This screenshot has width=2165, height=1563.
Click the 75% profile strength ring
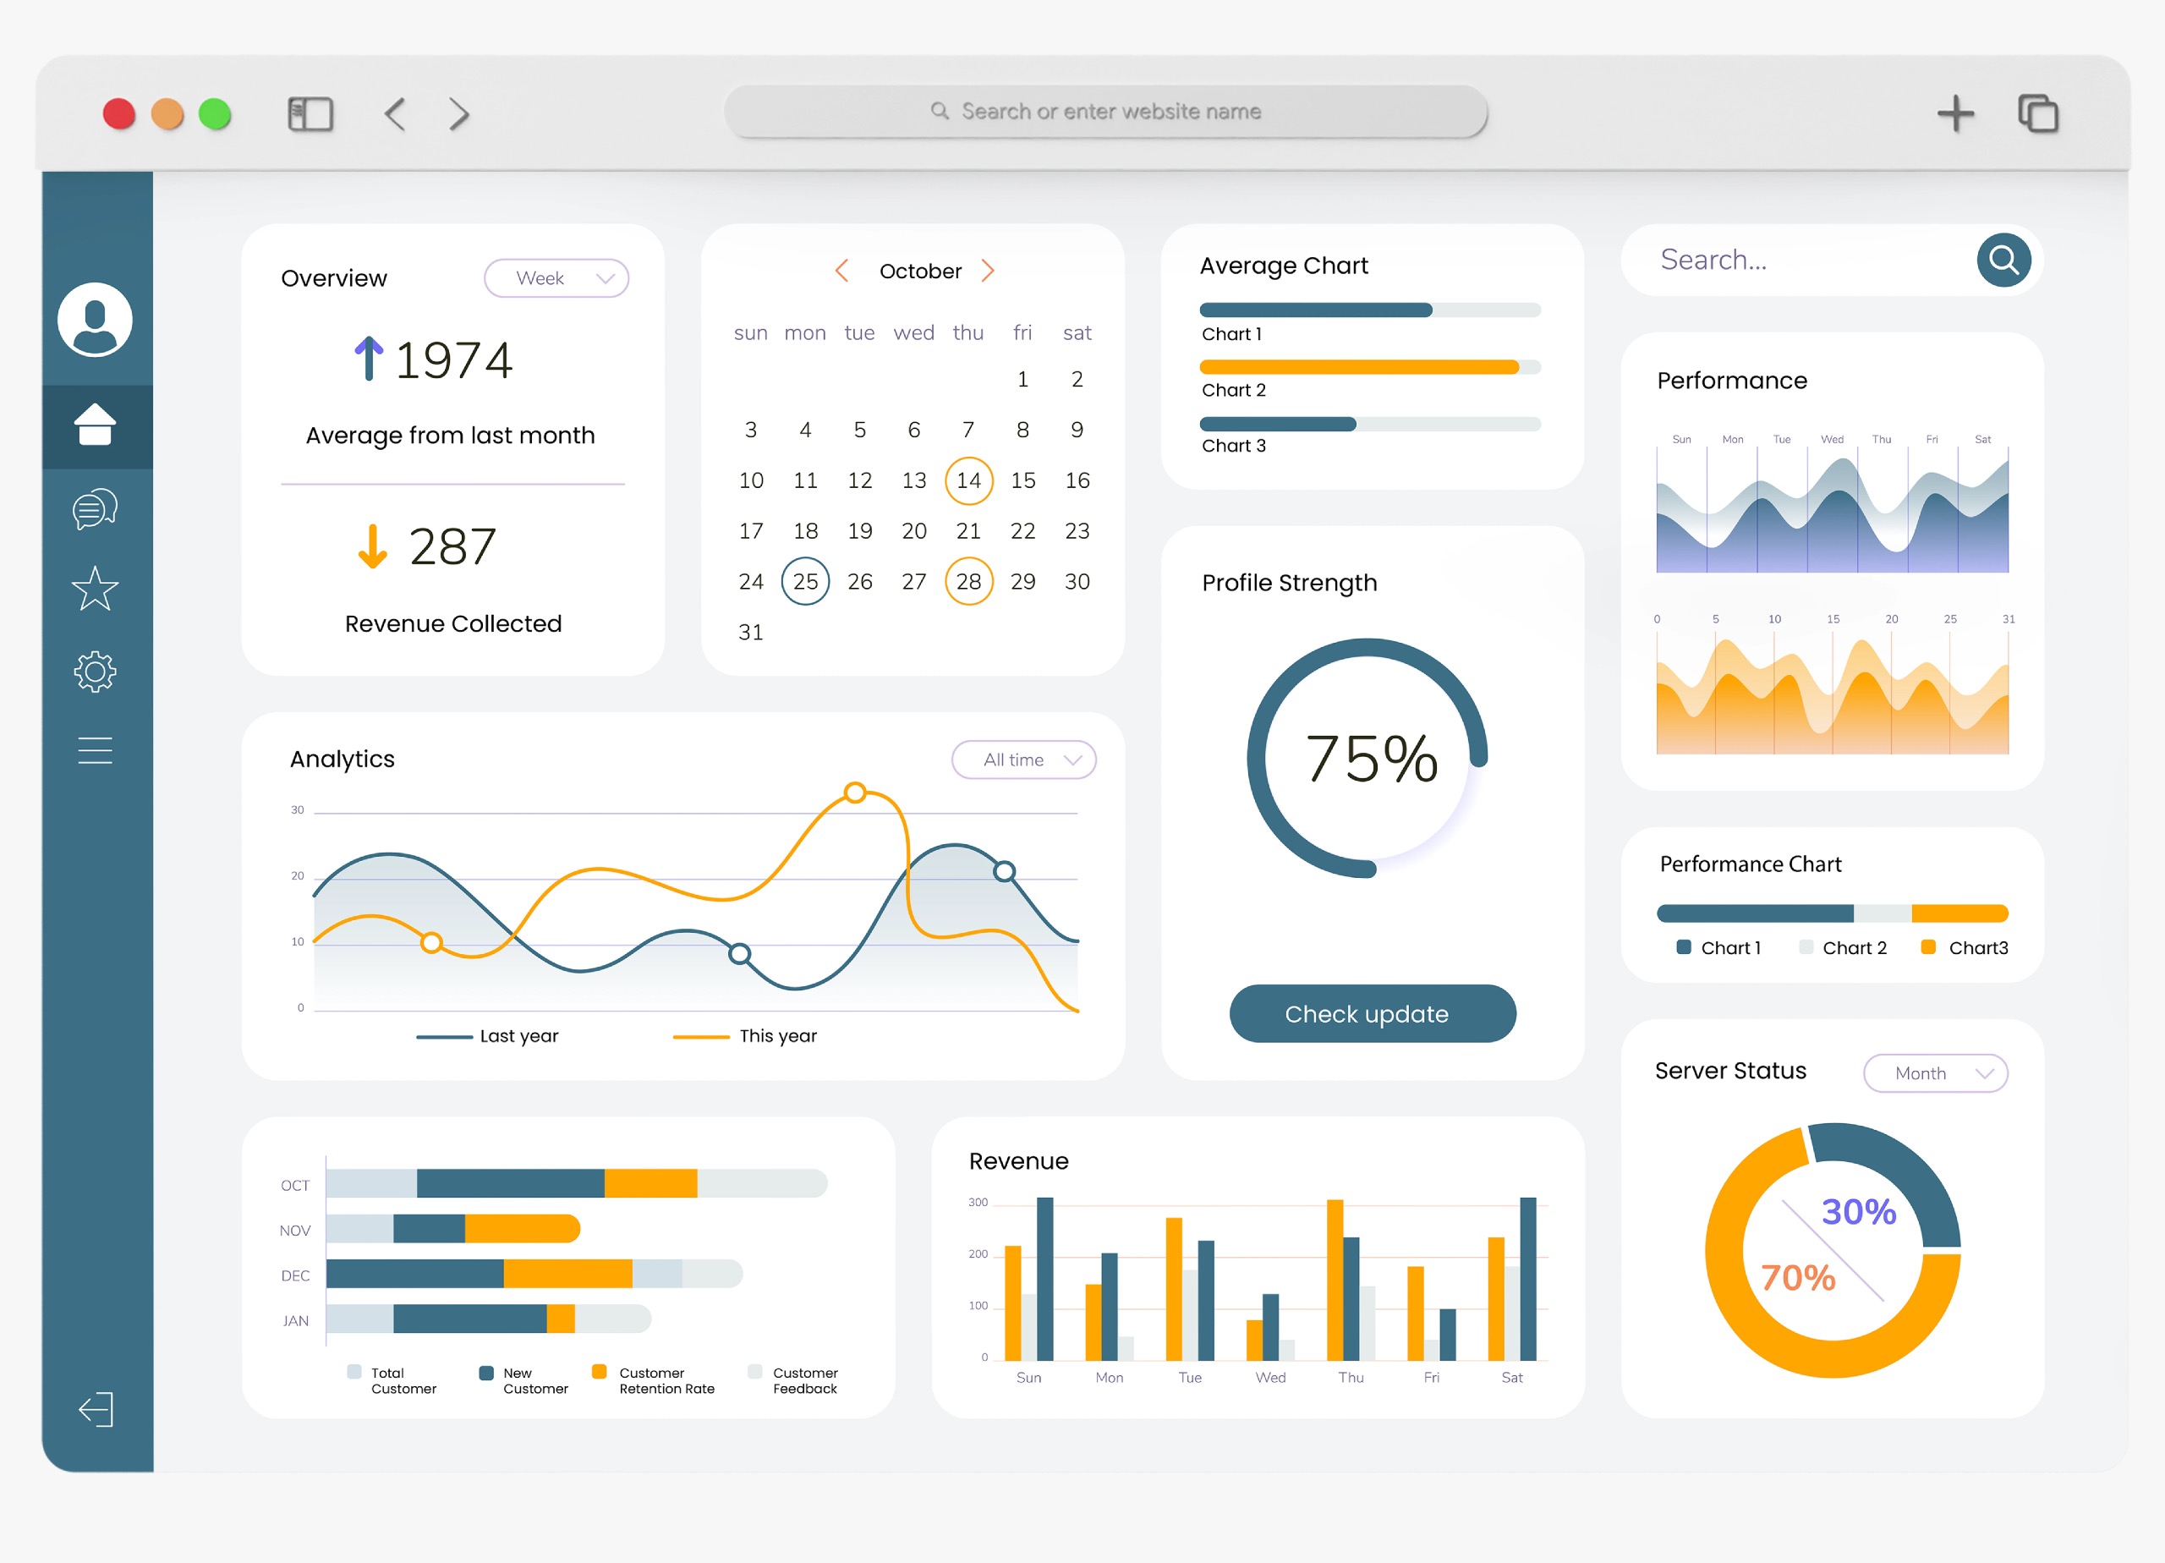pyautogui.click(x=1368, y=758)
